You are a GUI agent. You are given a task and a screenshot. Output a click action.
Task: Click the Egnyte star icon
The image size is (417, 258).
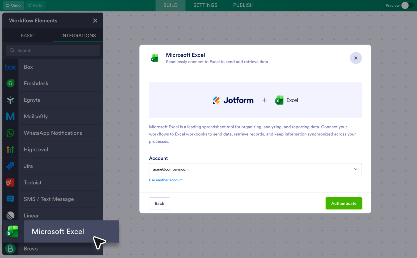click(x=10, y=100)
